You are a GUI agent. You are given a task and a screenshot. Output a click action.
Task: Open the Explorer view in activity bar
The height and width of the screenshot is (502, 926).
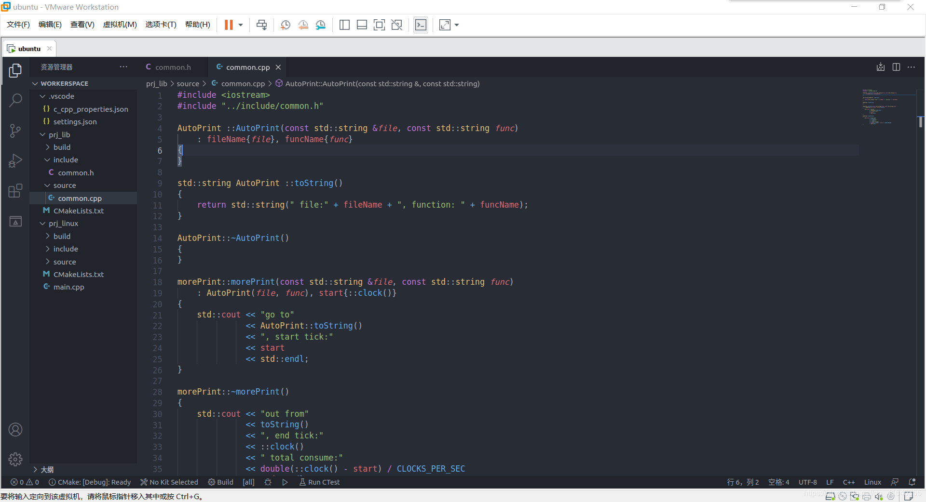point(15,71)
